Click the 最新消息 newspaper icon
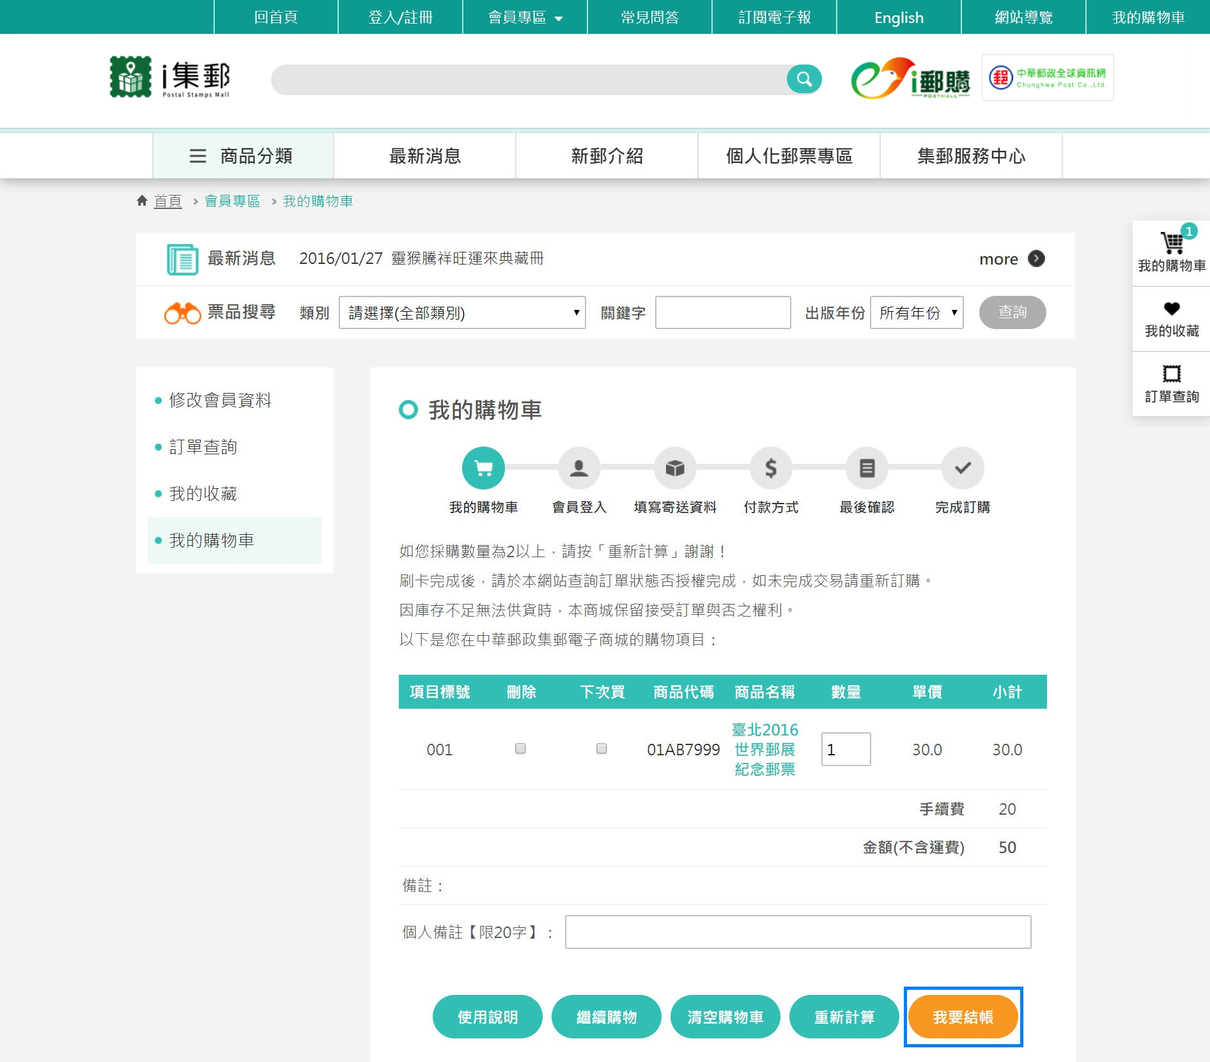Image resolution: width=1210 pixels, height=1062 pixels. pos(183,259)
